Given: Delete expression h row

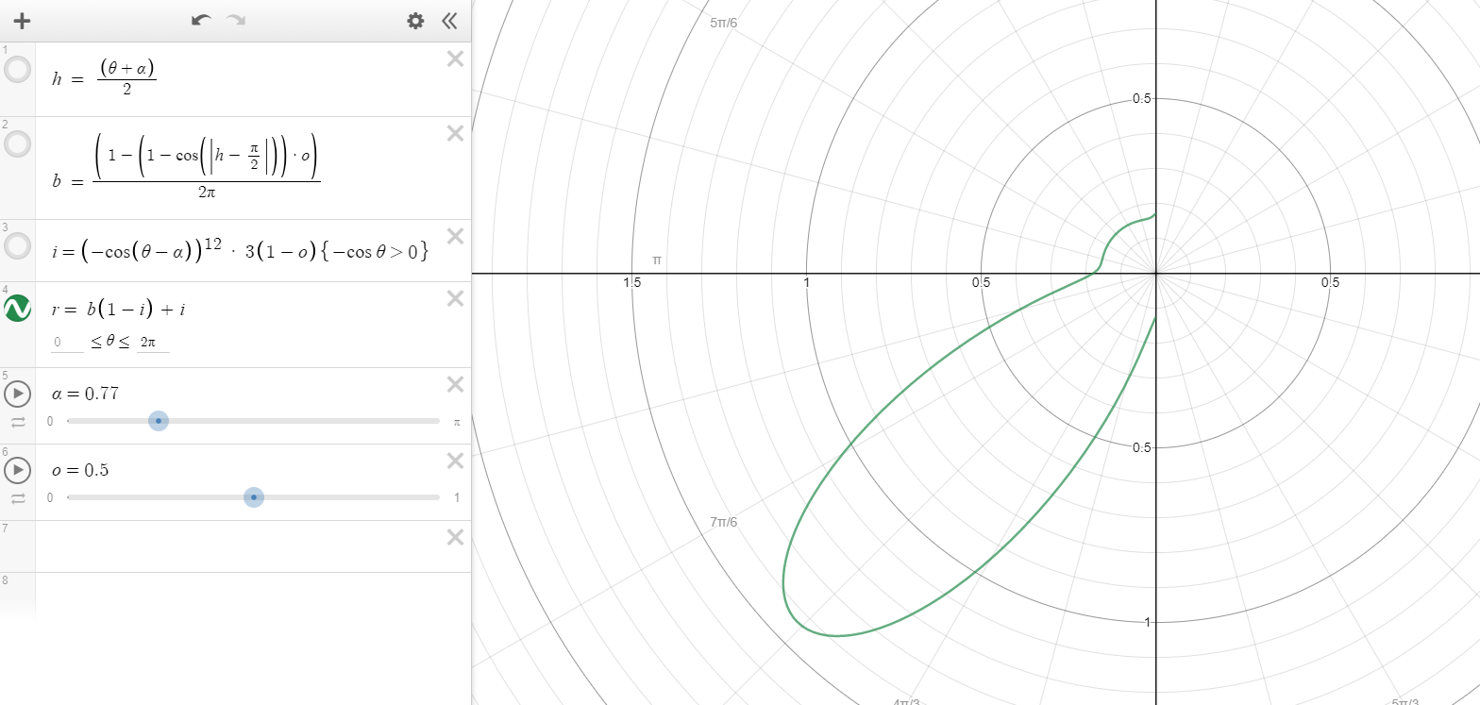Looking at the screenshot, I should [x=455, y=59].
